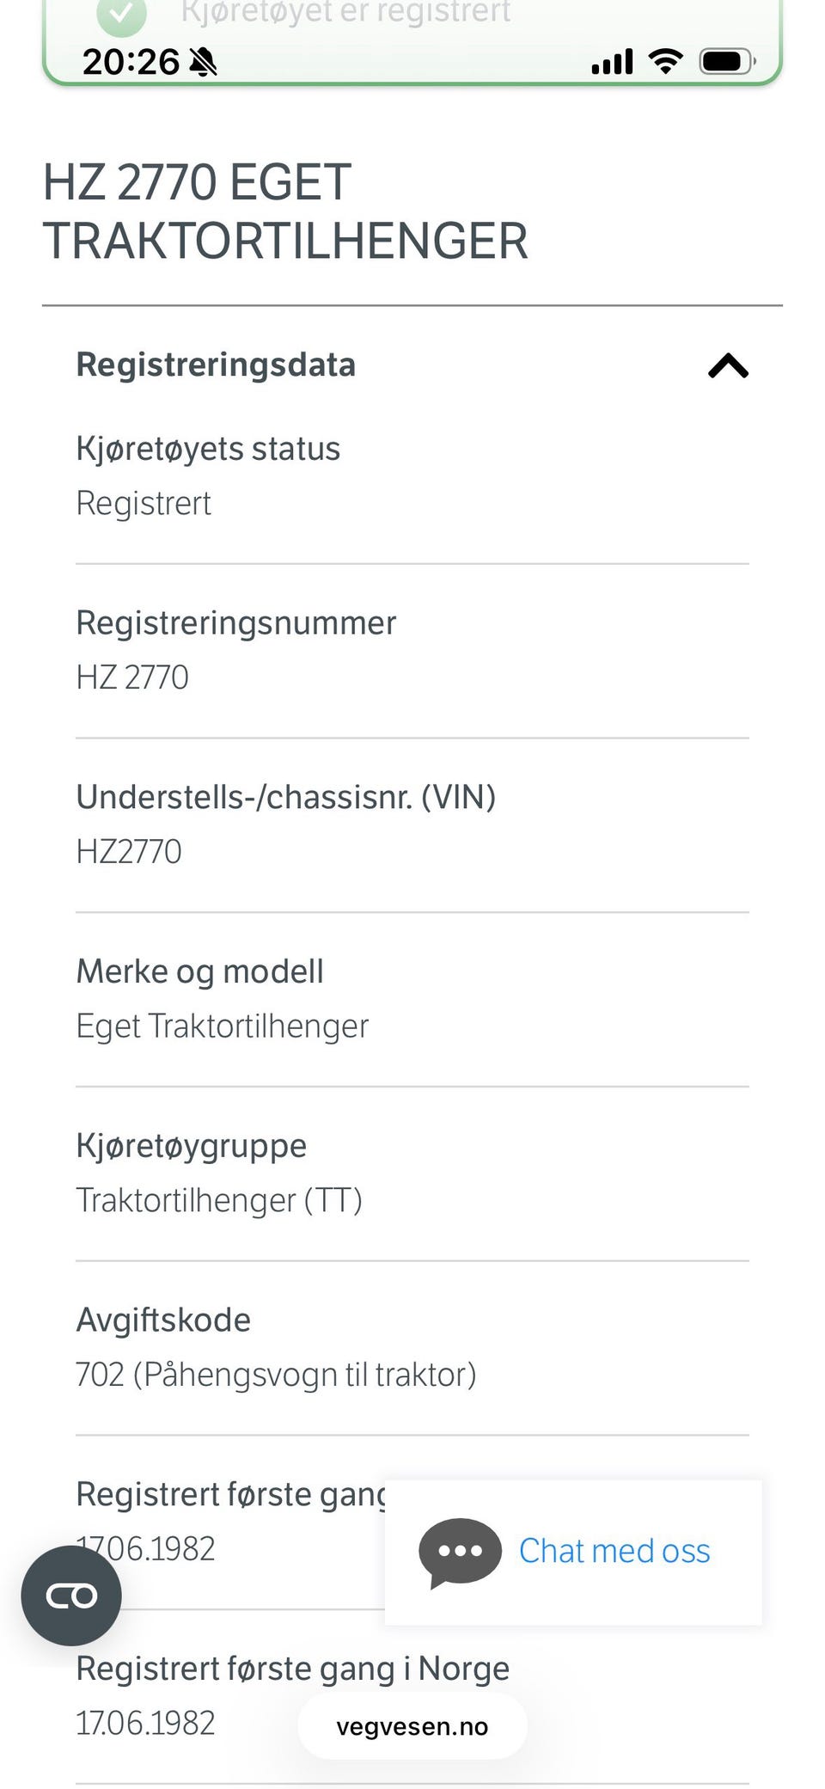Tap the "Kjøretøyet er registrert" banner text
The width and height of the screenshot is (825, 1789).
pos(345,12)
